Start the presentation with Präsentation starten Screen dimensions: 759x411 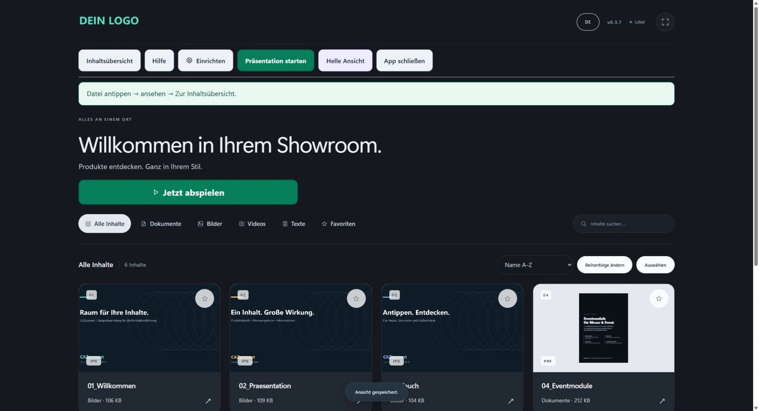coord(275,60)
